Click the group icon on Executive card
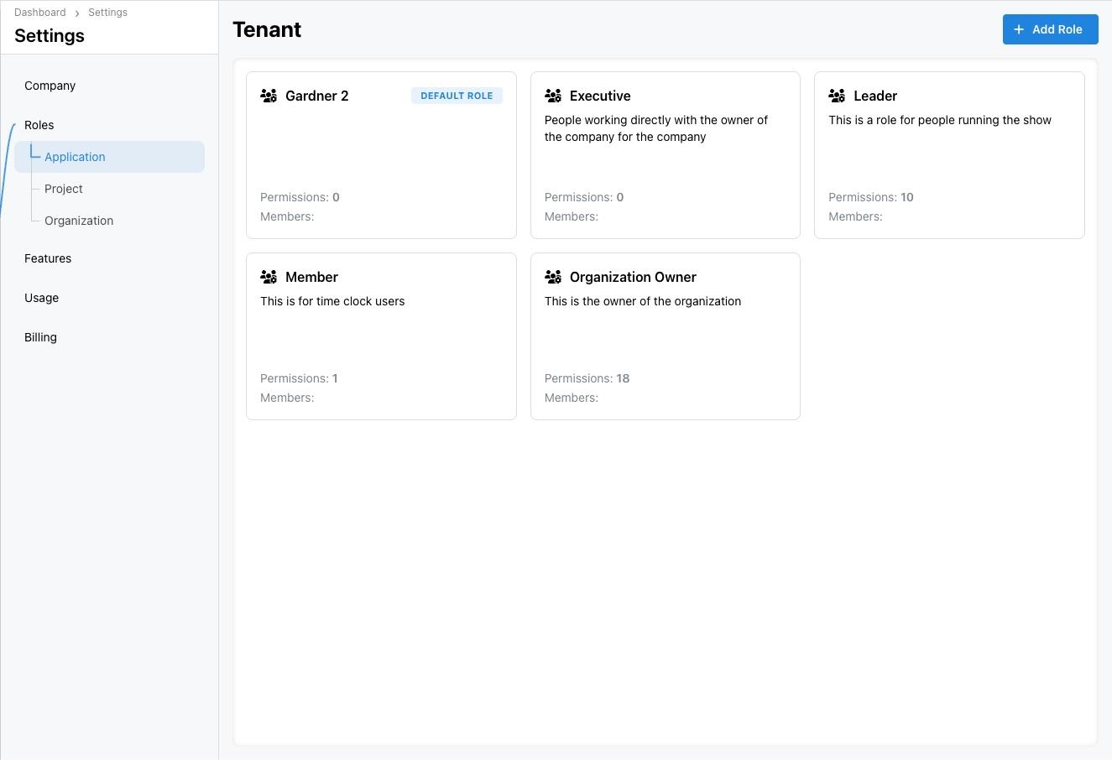1112x760 pixels. pyautogui.click(x=553, y=95)
